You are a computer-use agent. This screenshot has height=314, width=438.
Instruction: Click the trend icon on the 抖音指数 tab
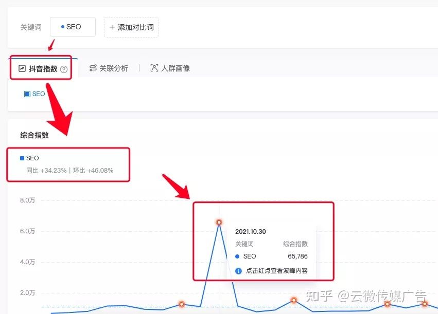click(x=22, y=67)
